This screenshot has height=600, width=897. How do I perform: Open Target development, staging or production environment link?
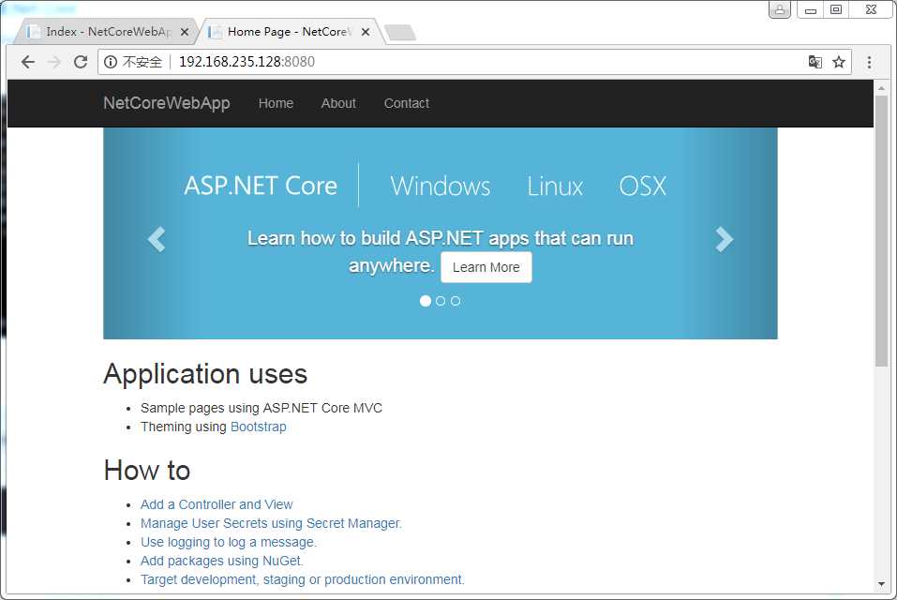point(302,579)
